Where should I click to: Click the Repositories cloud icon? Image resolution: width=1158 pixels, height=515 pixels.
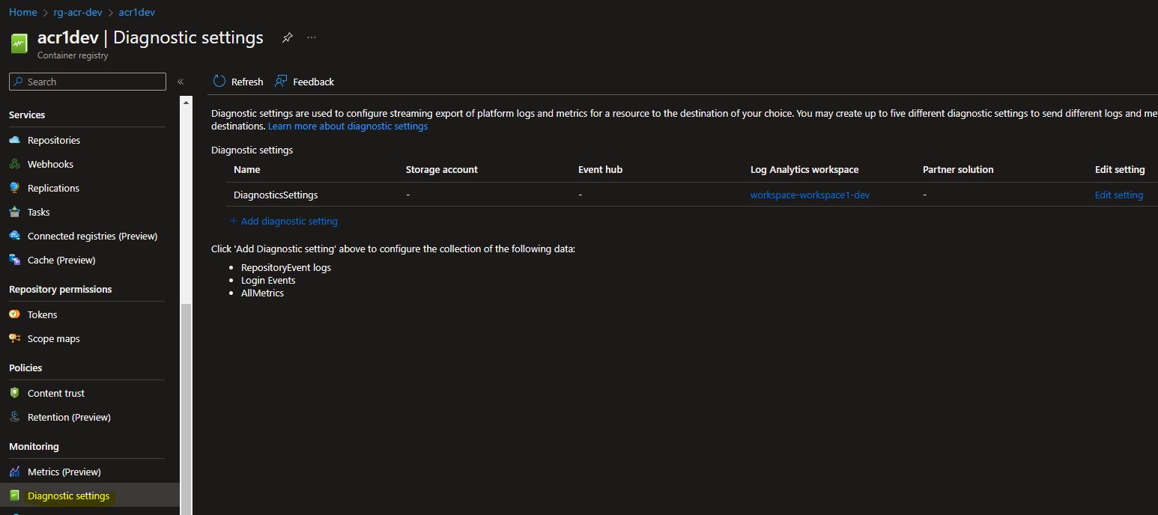(15, 140)
